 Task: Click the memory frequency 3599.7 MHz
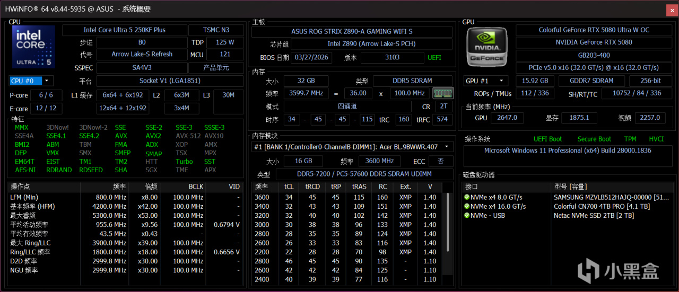click(306, 93)
